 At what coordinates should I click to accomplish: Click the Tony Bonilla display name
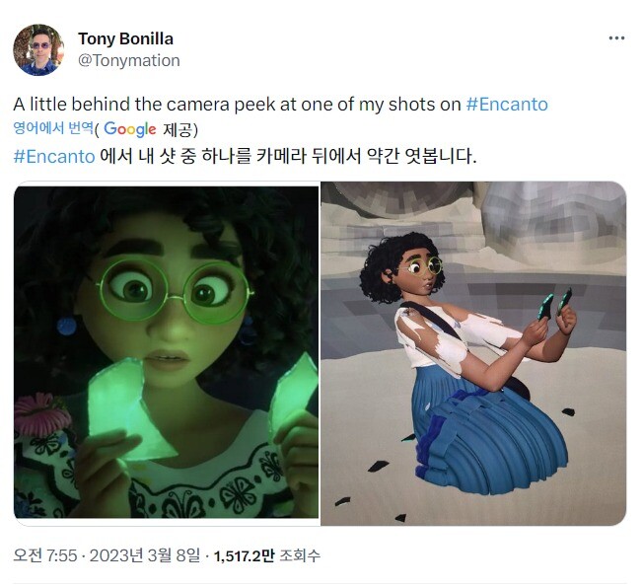point(125,39)
